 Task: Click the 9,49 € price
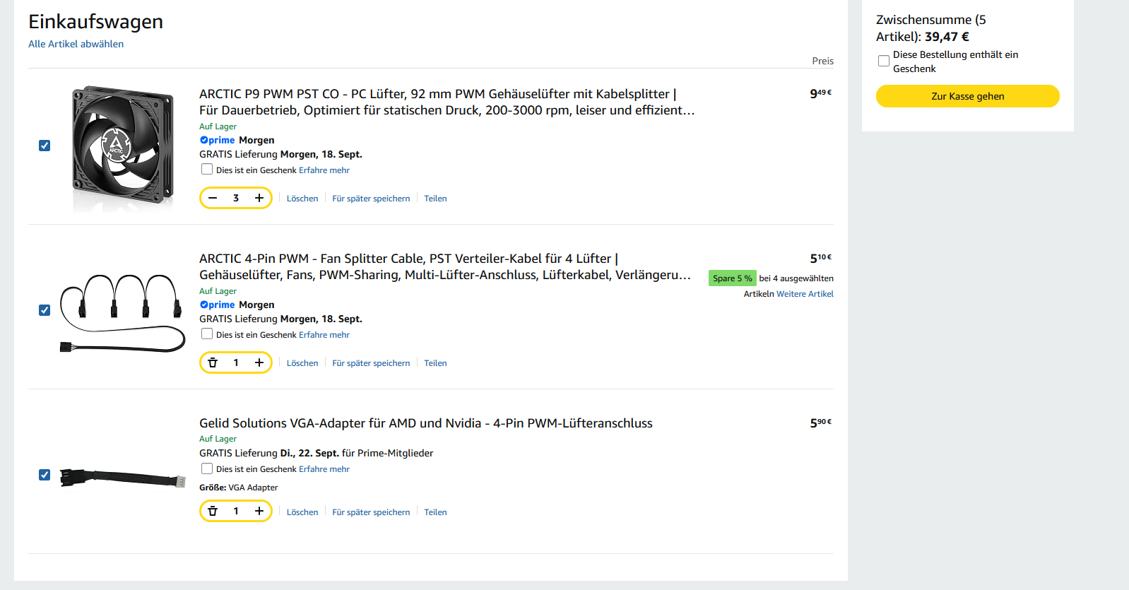click(821, 93)
